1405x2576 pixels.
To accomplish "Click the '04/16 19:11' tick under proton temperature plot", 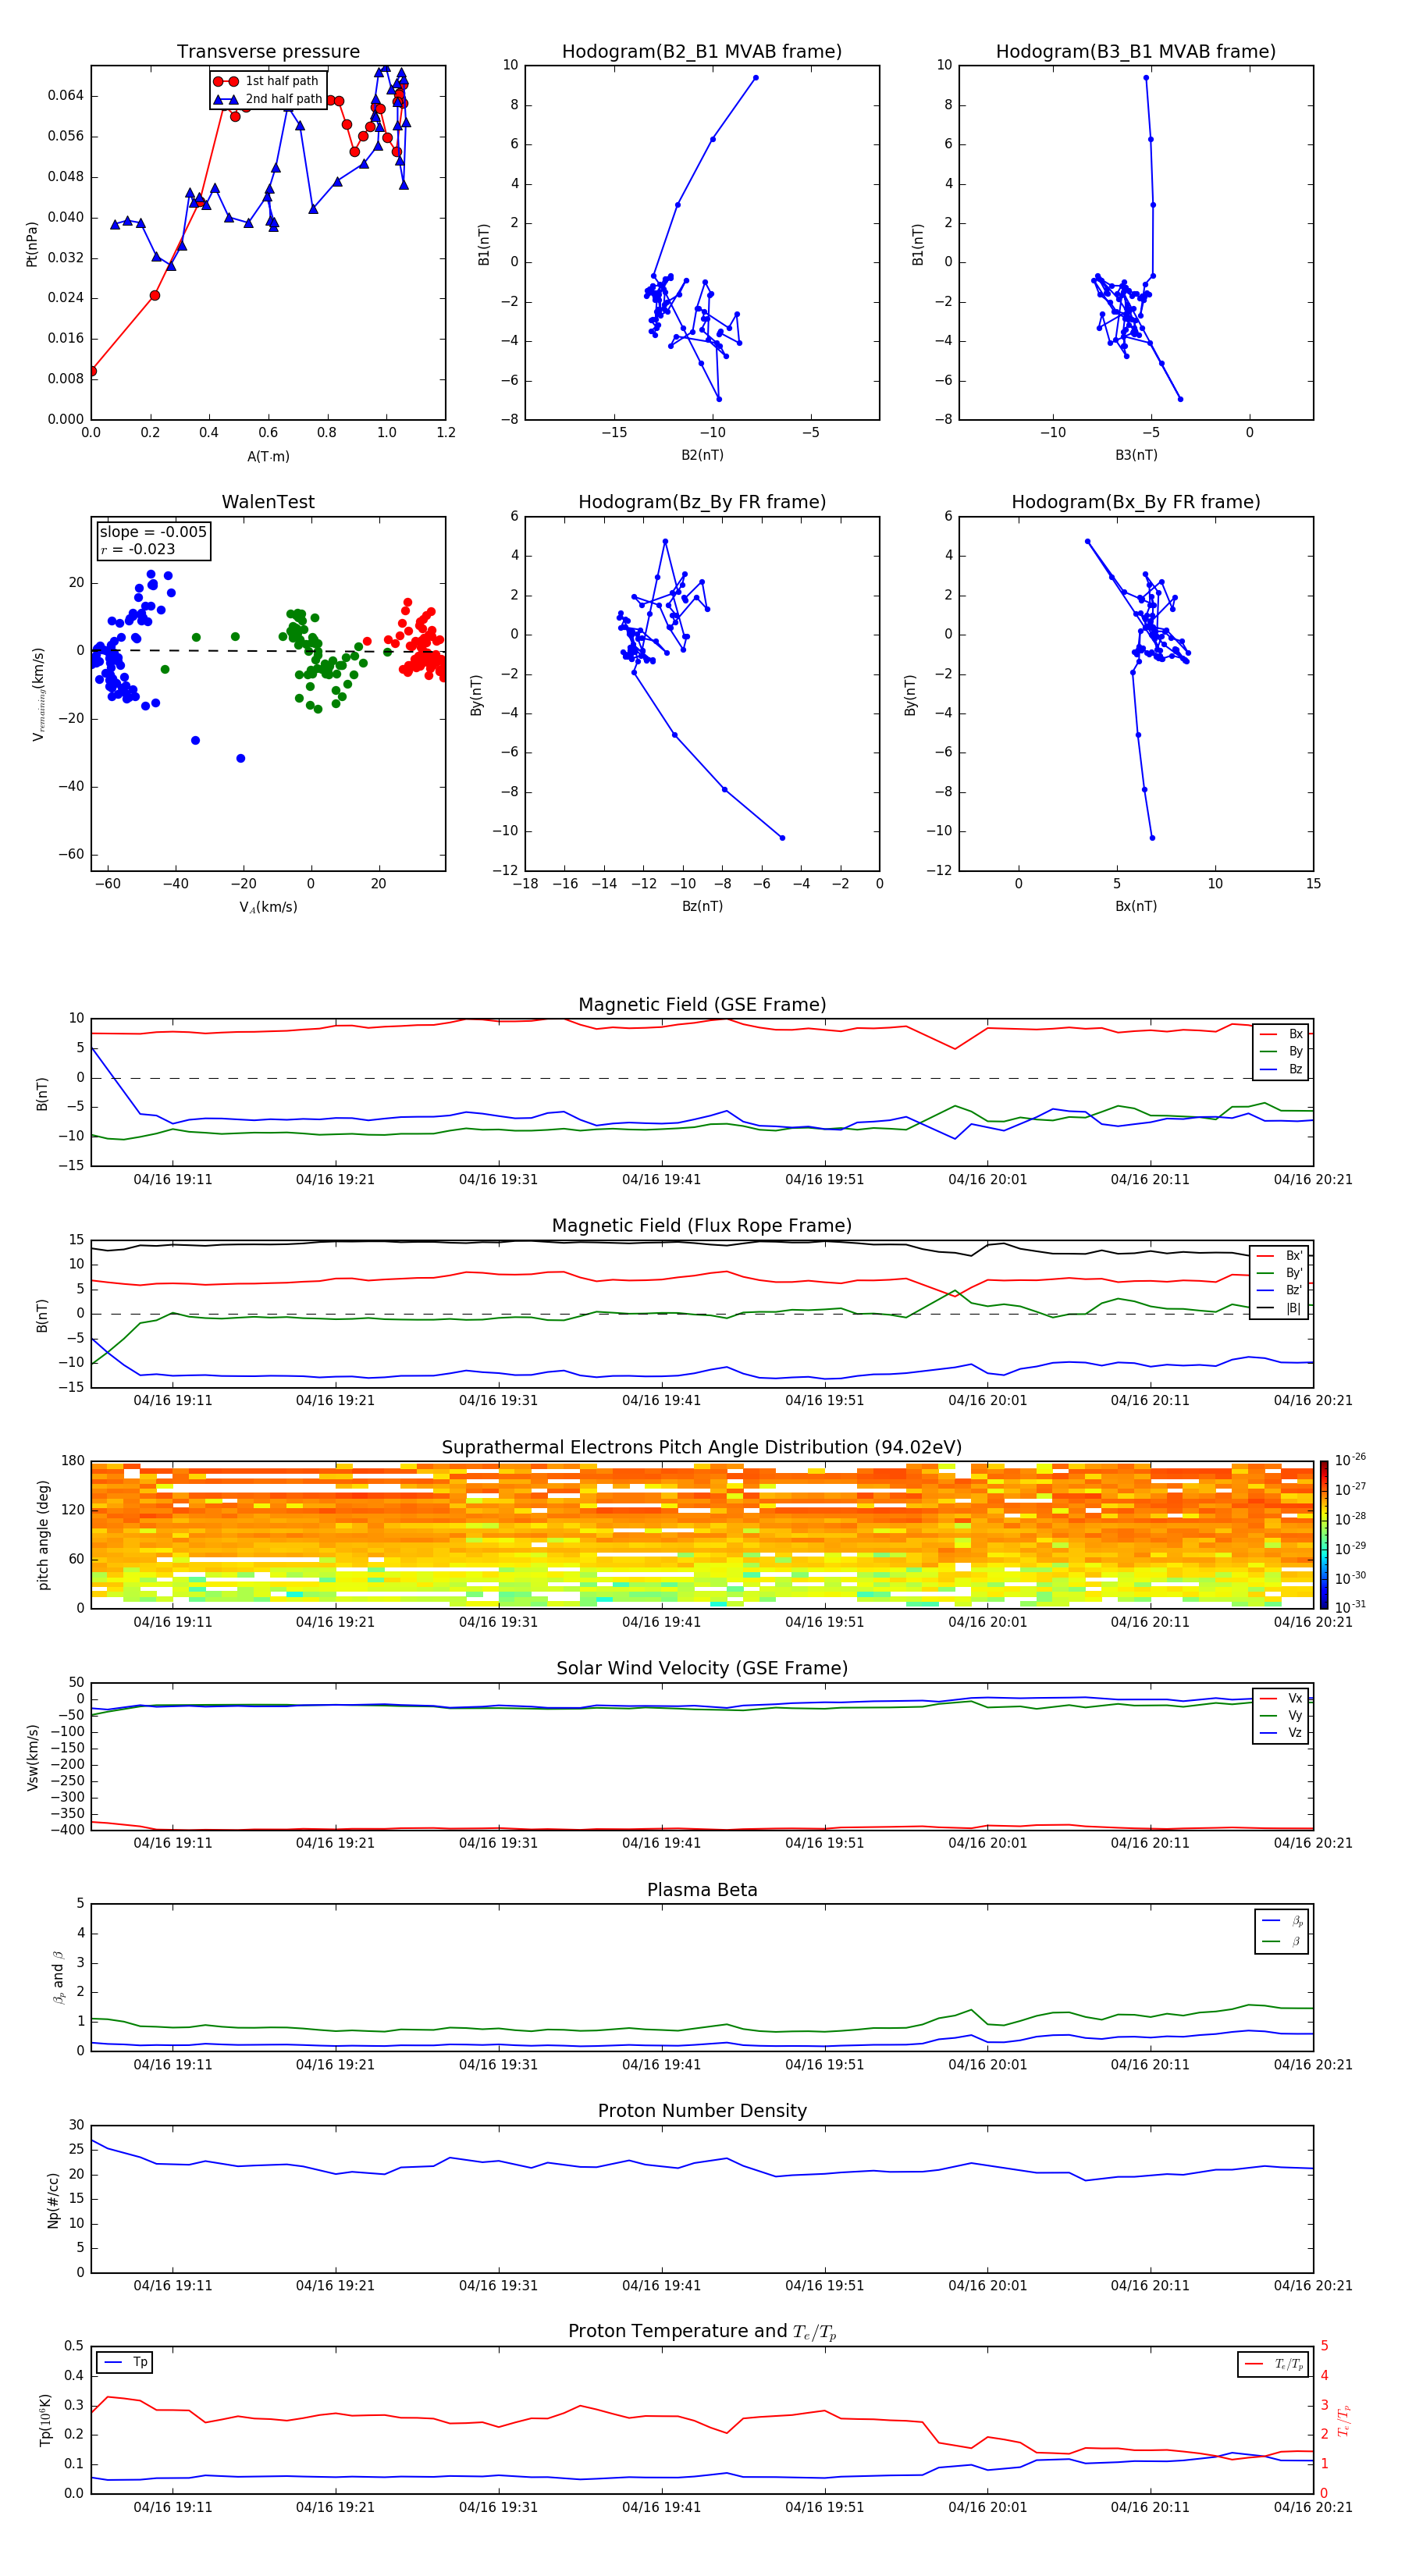I will pyautogui.click(x=173, y=2507).
